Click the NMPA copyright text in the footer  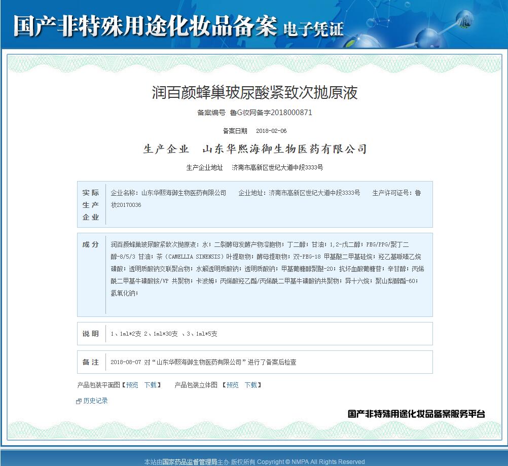coord(310,461)
